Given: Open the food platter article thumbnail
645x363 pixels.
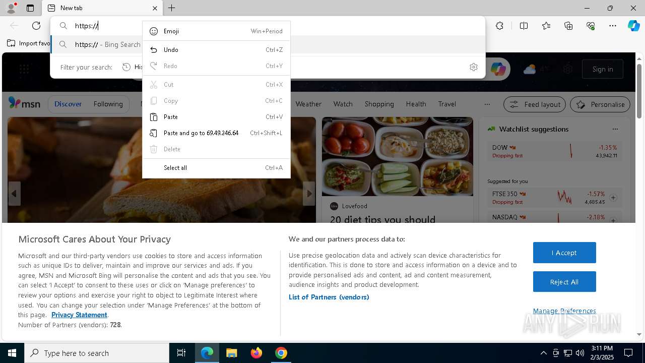Looking at the screenshot, I should [398, 157].
